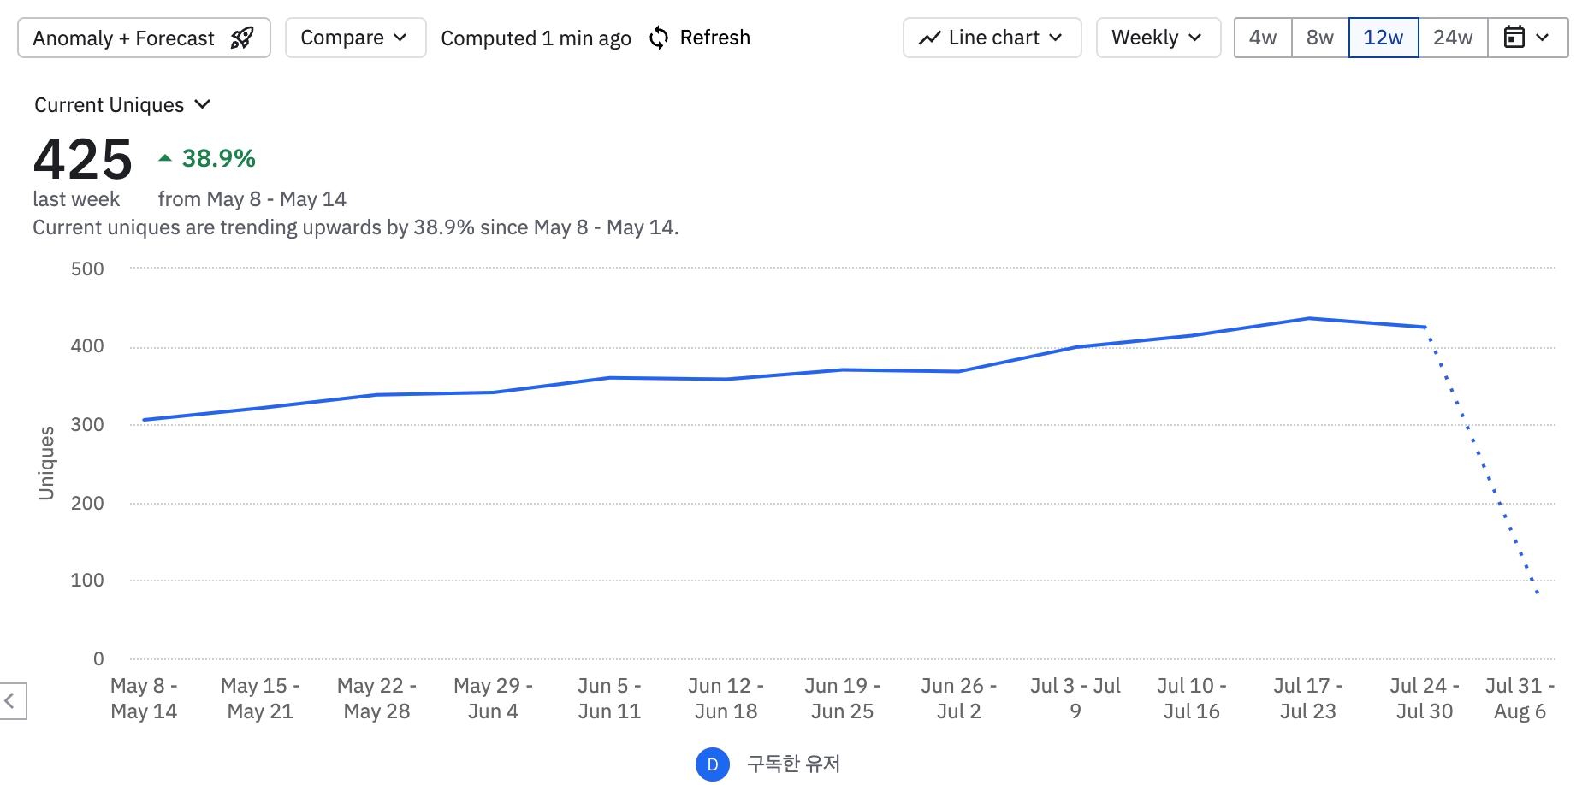1588x785 pixels.
Task: Open the calendar date picker icon
Action: click(x=1514, y=38)
